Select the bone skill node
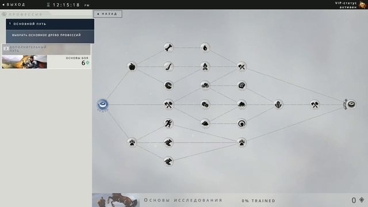Screen dimensions: 368x207 pos(168,48)
